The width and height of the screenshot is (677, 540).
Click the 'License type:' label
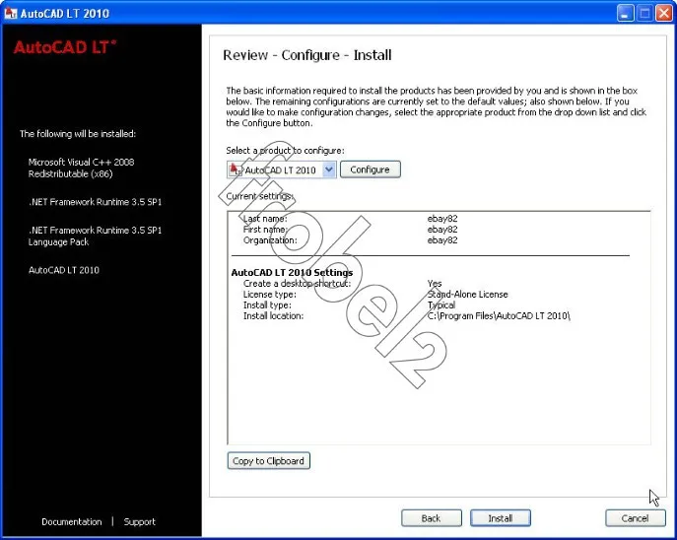270,295
